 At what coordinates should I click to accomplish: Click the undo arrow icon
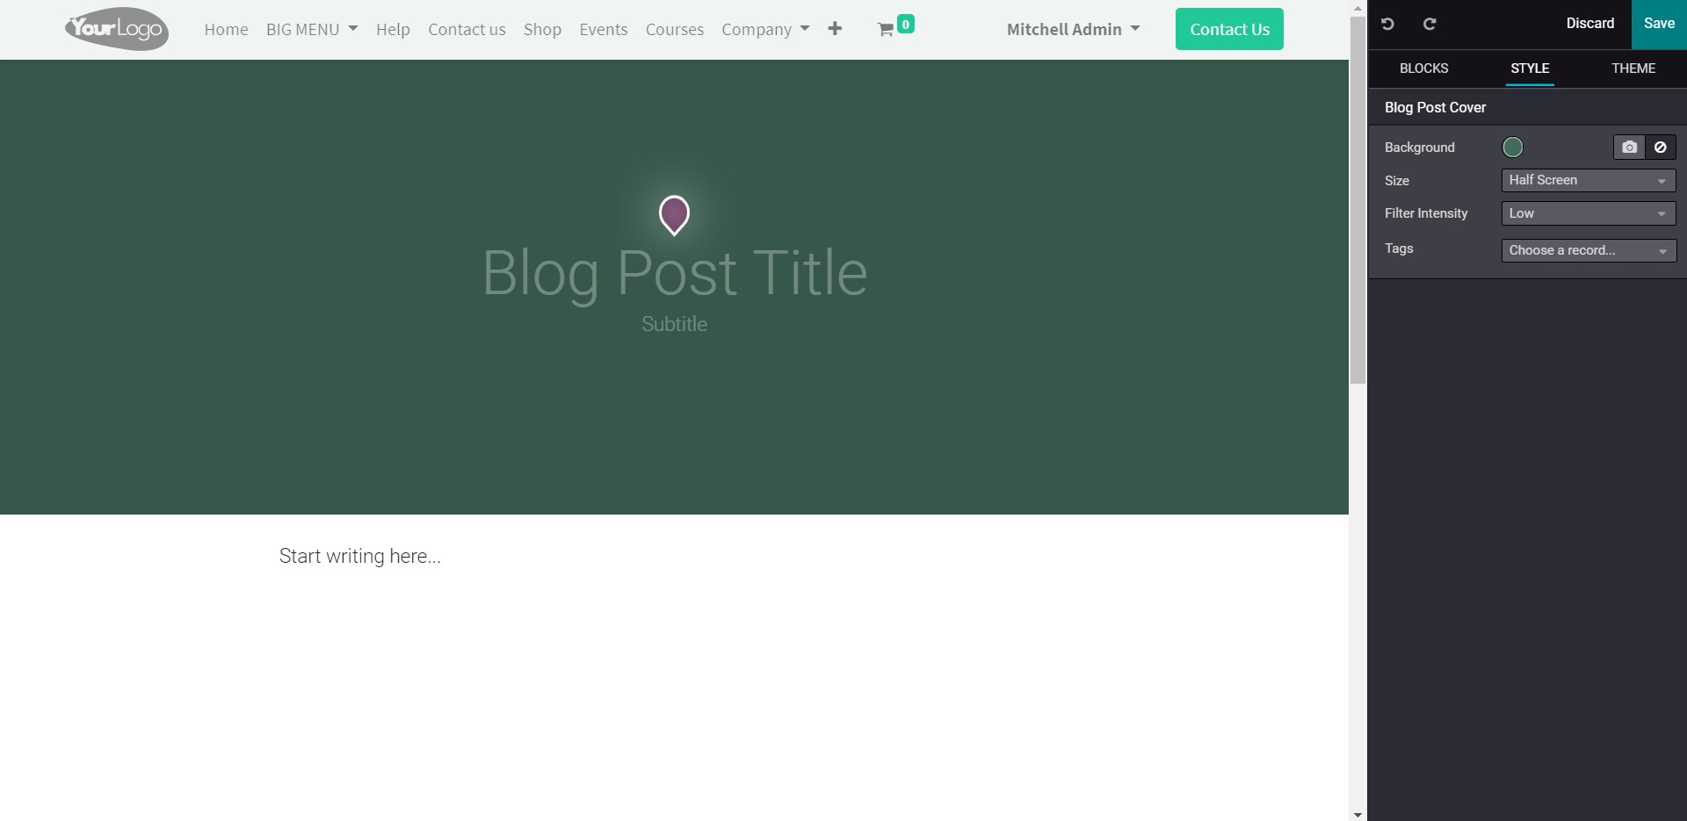click(x=1387, y=24)
